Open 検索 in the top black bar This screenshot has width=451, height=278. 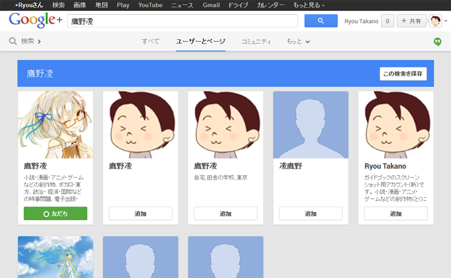pos(59,5)
